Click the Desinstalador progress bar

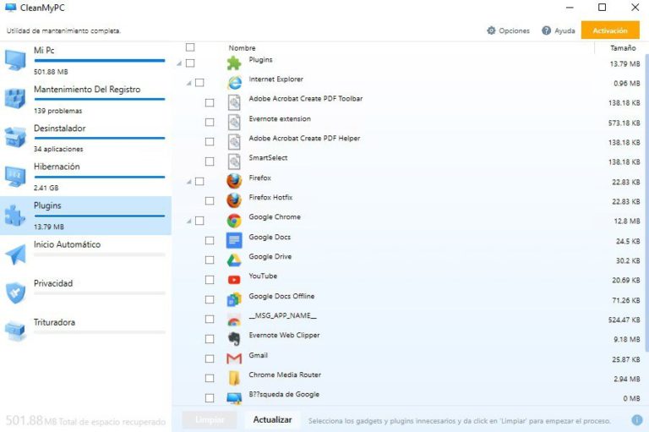coord(100,138)
